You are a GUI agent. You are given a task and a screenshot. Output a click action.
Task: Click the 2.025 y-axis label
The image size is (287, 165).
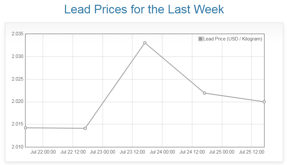tap(18, 79)
